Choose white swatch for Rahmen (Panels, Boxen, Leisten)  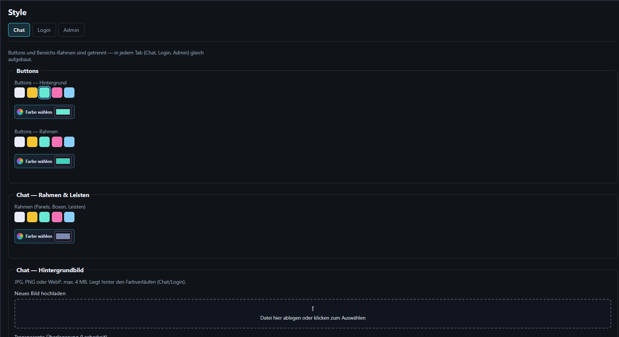coord(20,217)
